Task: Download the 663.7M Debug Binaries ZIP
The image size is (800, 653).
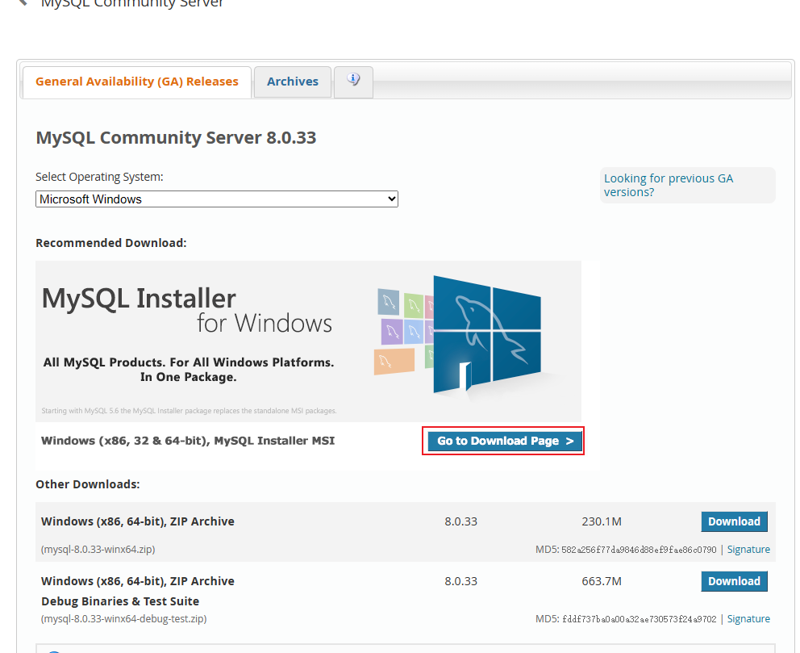Action: pyautogui.click(x=734, y=581)
